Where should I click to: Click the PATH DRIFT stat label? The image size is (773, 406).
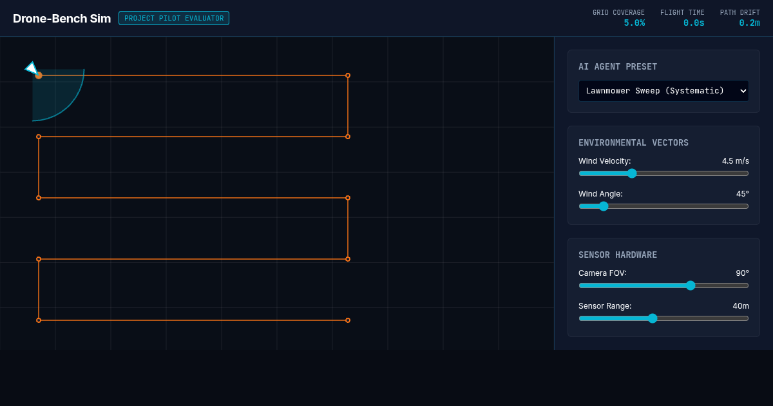click(740, 12)
